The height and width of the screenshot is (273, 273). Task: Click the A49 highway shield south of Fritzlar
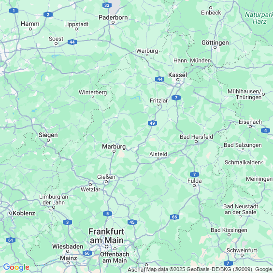pyautogui.click(x=152, y=123)
